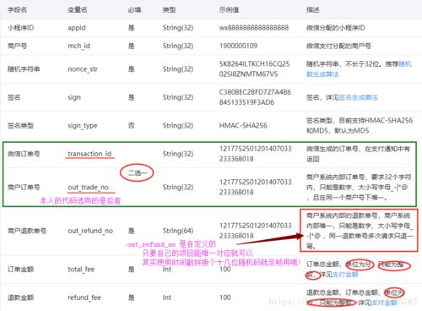Select the 随机字符串 field name cell
This screenshot has height=311, width=422.
24,69
